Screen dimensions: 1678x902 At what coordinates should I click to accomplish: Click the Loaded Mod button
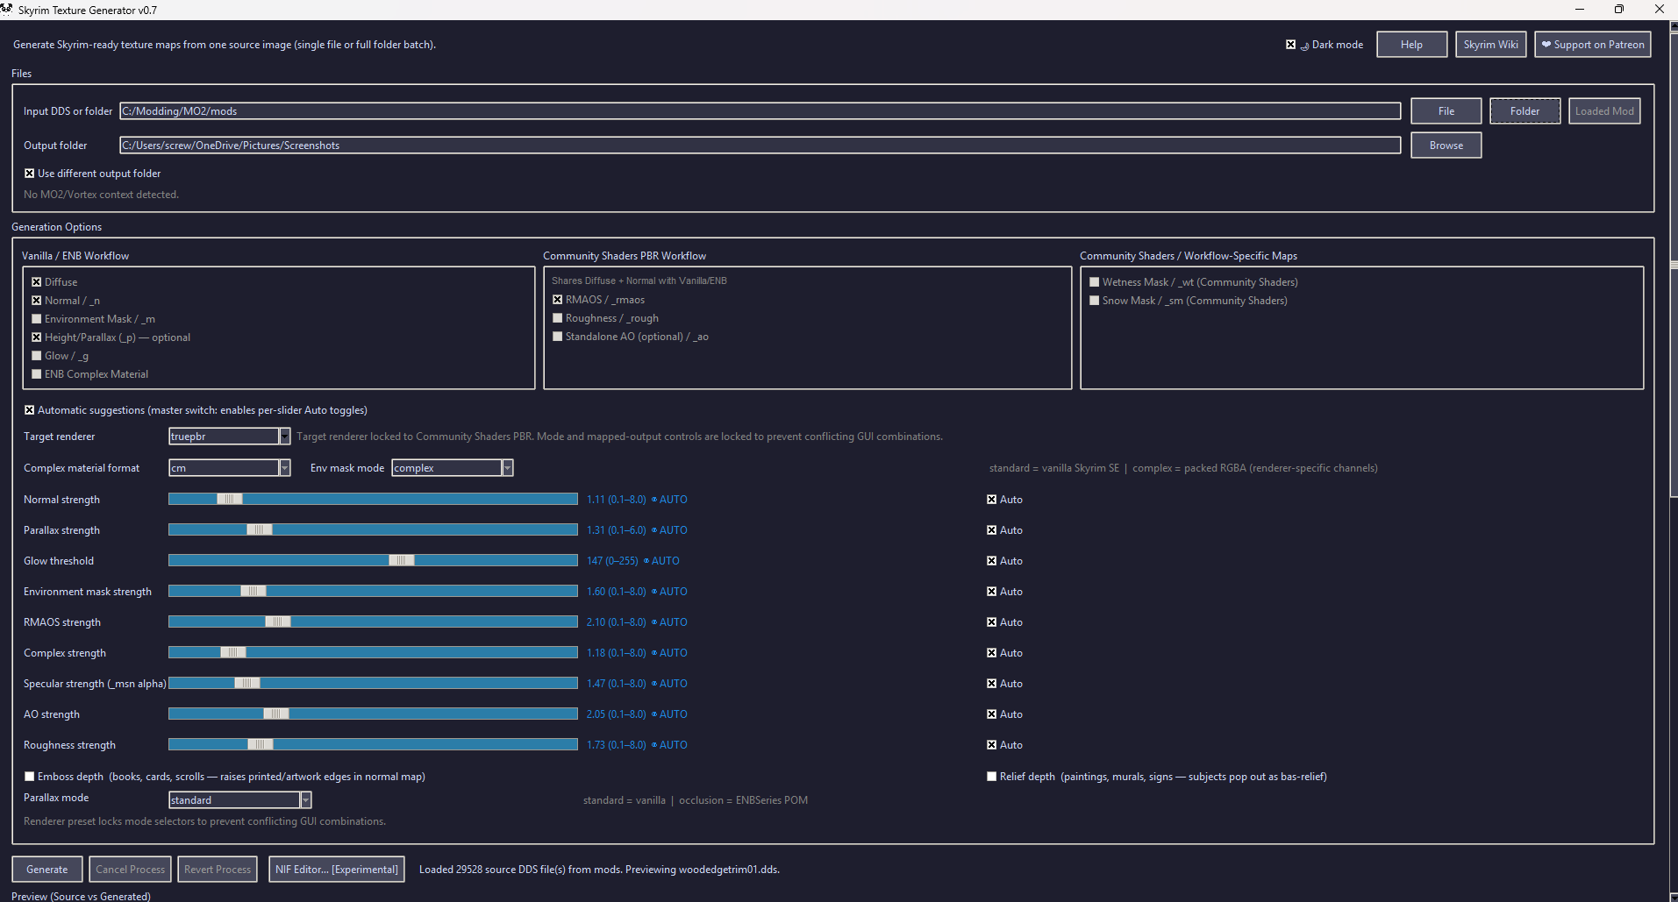[x=1604, y=111]
